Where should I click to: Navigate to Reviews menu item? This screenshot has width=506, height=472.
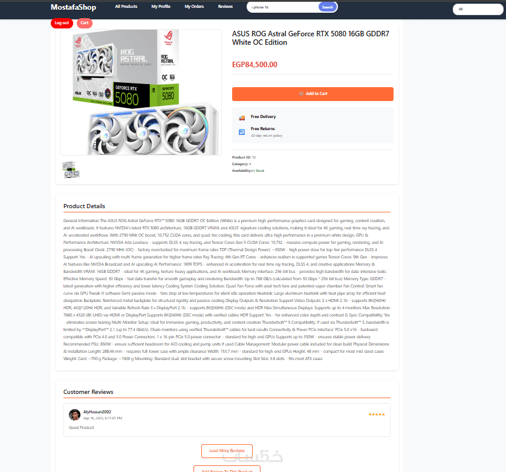(225, 7)
